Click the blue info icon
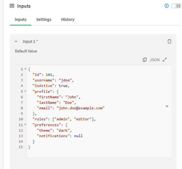Image resolution: width=182 pixels, height=169 pixels. click(167, 6)
